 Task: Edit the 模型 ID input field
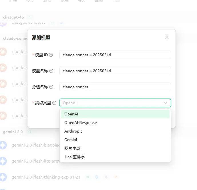(x=115, y=55)
